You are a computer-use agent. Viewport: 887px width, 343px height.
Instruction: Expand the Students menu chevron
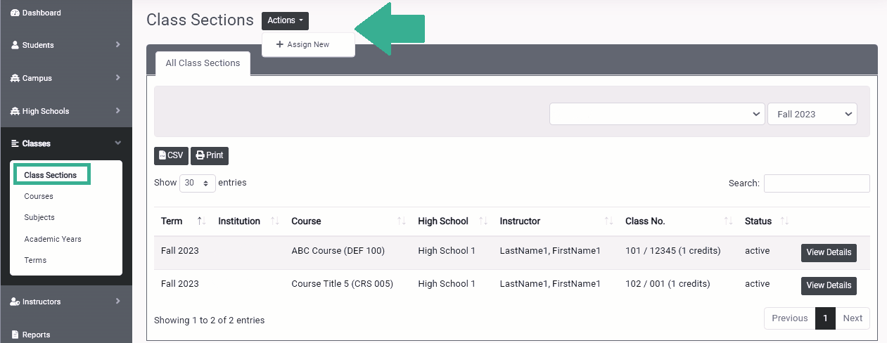[x=118, y=45]
